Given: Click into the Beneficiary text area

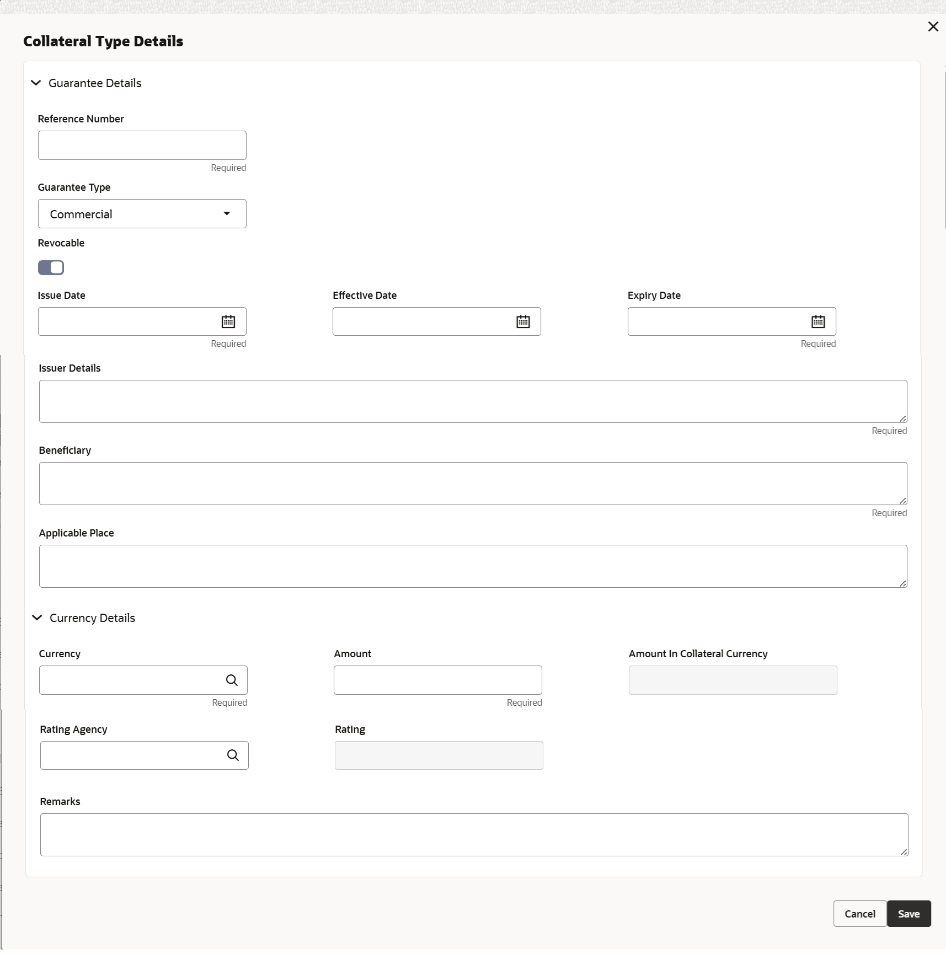Looking at the screenshot, I should pos(473,484).
